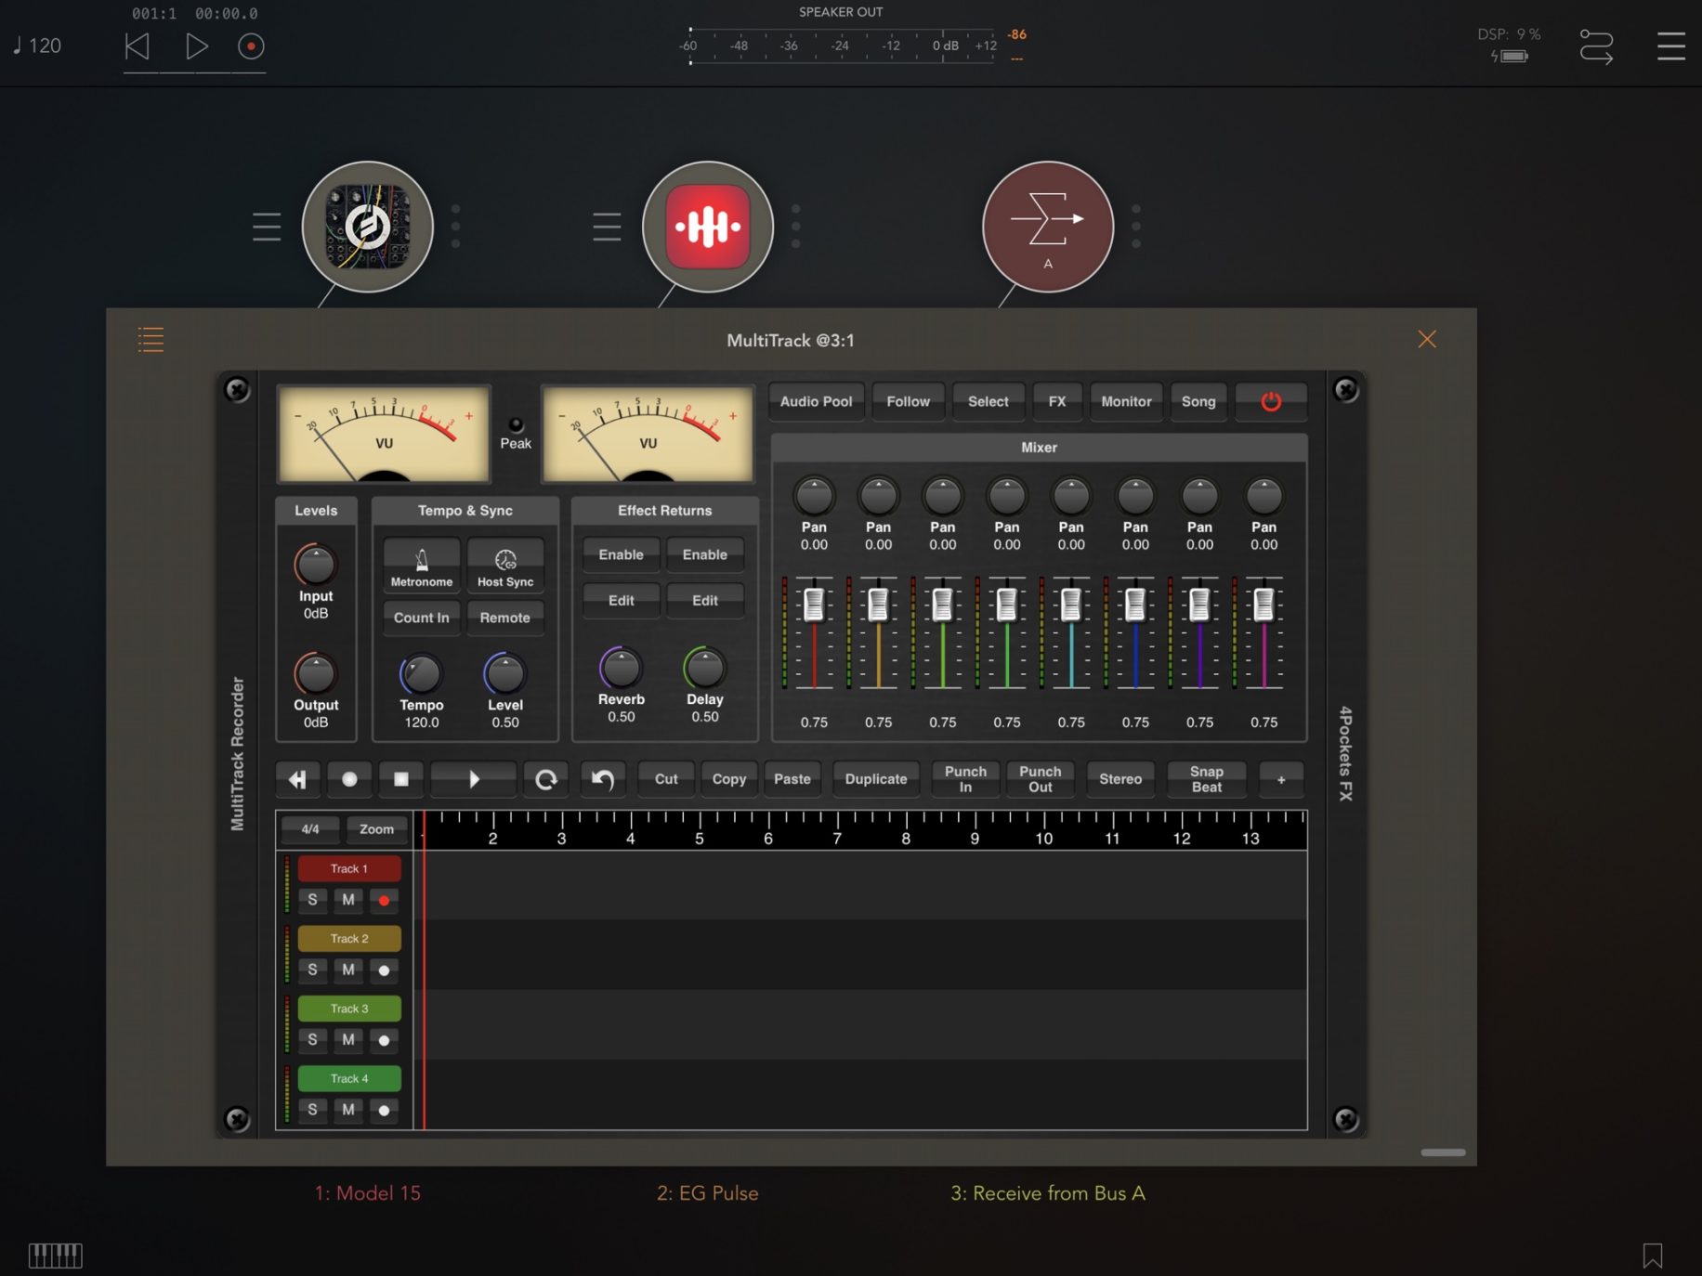Open the Audio Pool panel

tap(816, 401)
